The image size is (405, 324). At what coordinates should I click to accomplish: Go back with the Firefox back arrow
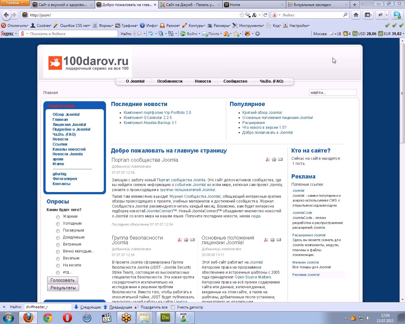pos(6,15)
